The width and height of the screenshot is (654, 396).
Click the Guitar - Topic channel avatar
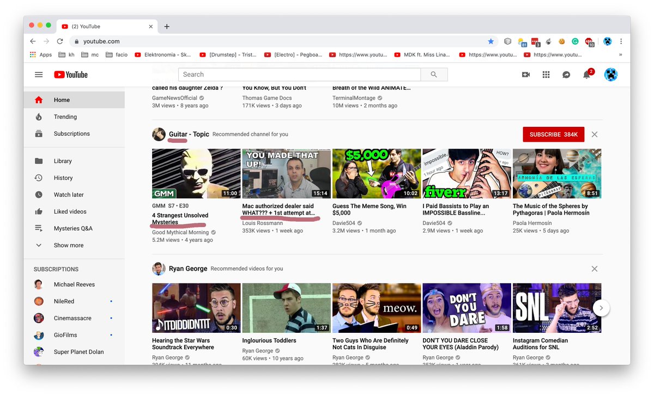[x=159, y=135]
